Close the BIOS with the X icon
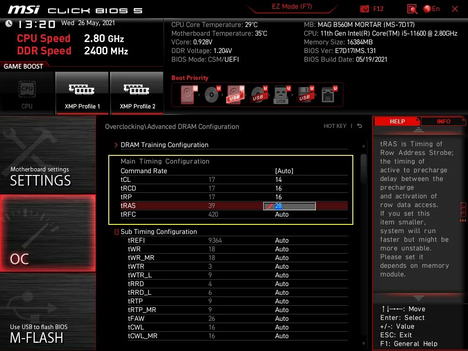The image size is (468, 351). point(455,9)
